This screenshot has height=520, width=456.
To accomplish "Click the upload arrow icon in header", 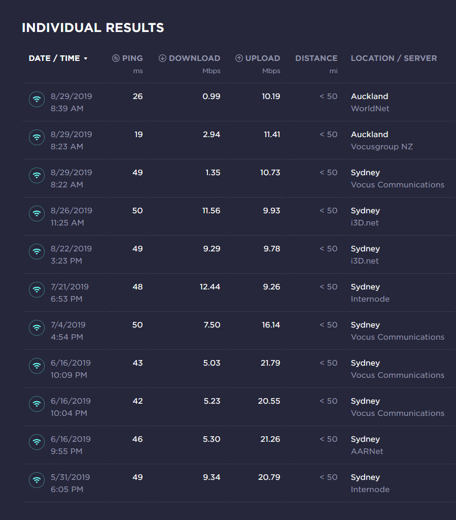I will 239,58.
